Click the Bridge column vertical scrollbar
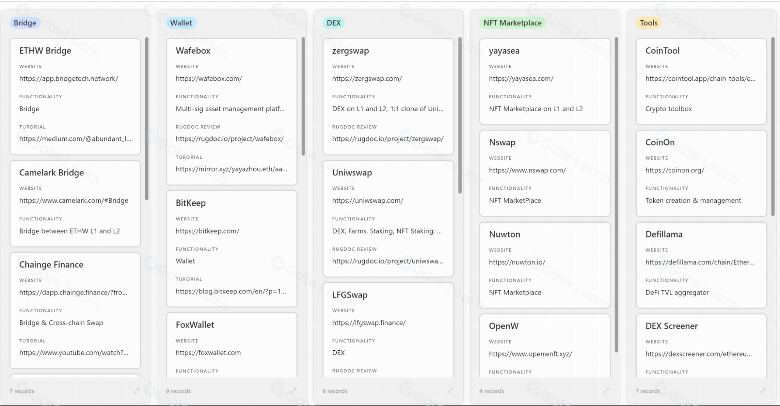Viewport: 780px width, 406px height. point(147,119)
